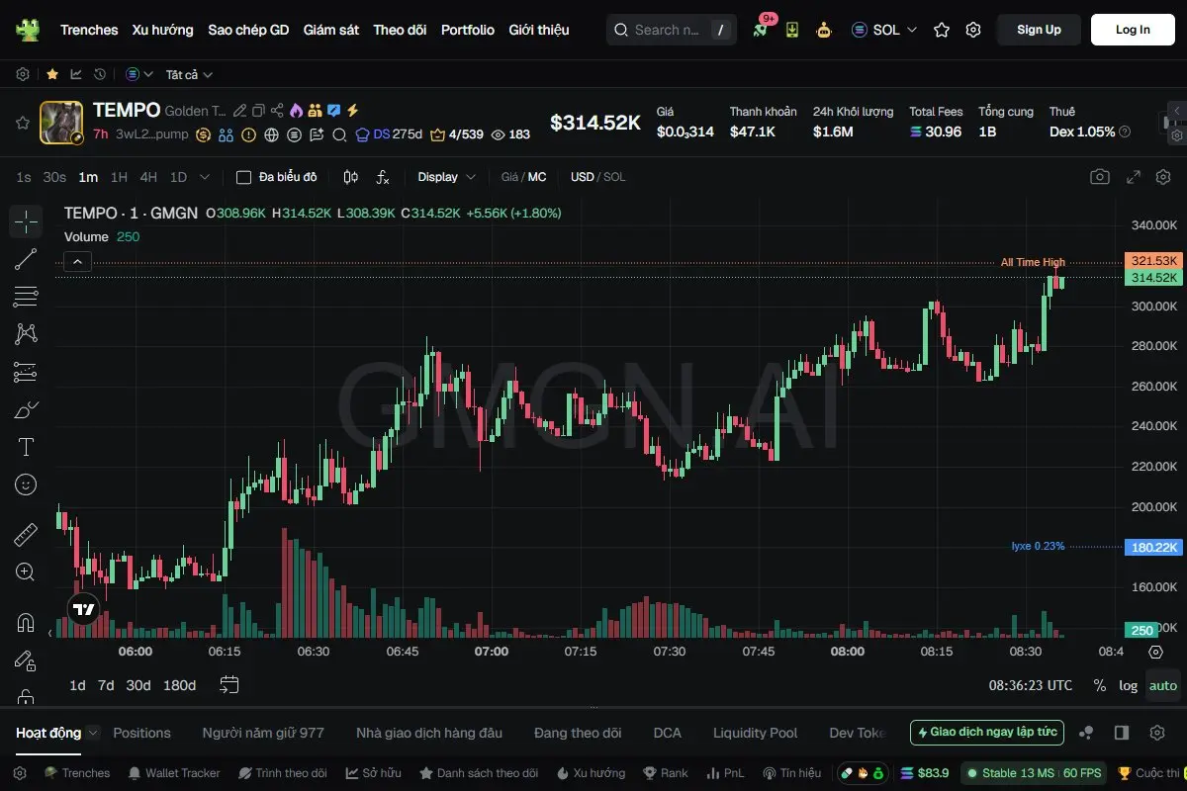Open the Fibonacci retracement tool
Screen dimensions: 1187x791
pos(26,297)
